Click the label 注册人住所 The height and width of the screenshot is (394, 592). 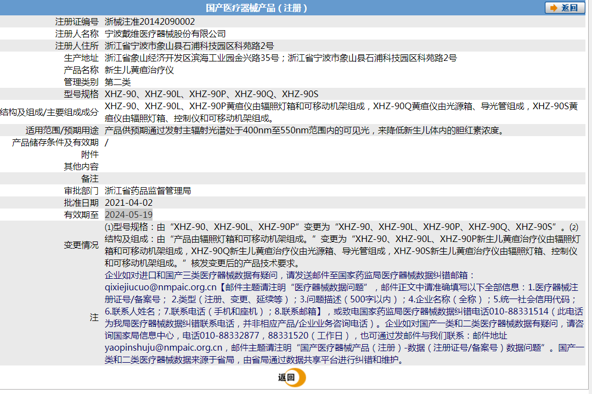click(x=77, y=46)
